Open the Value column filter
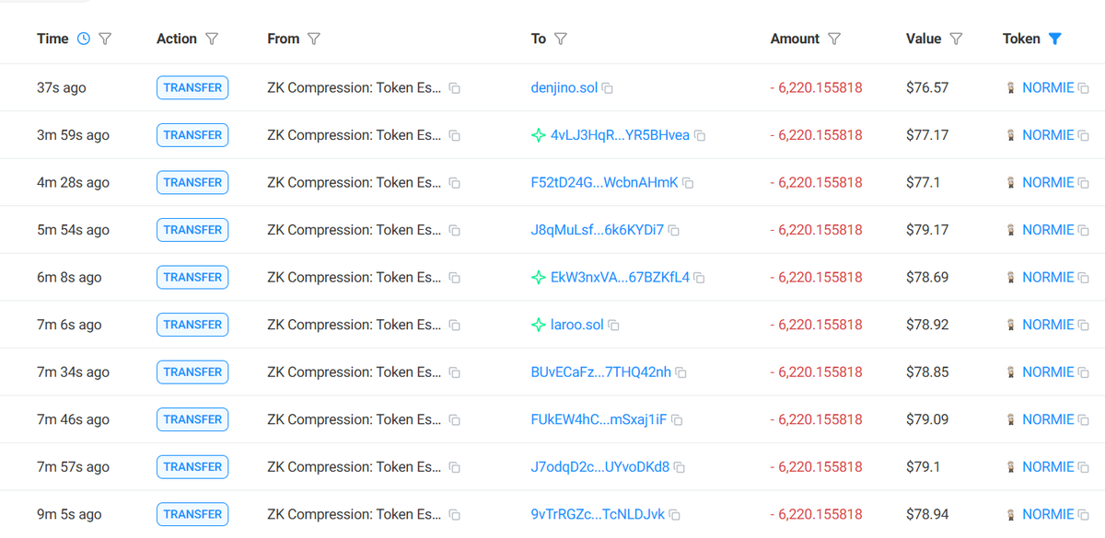The image size is (1105, 538). (956, 39)
